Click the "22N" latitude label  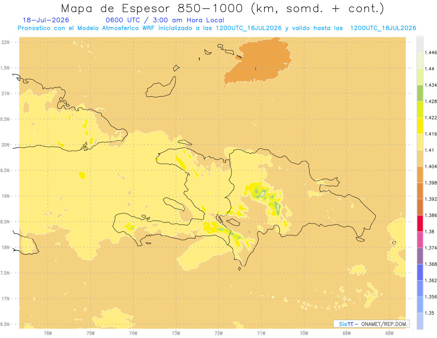click(x=5, y=42)
